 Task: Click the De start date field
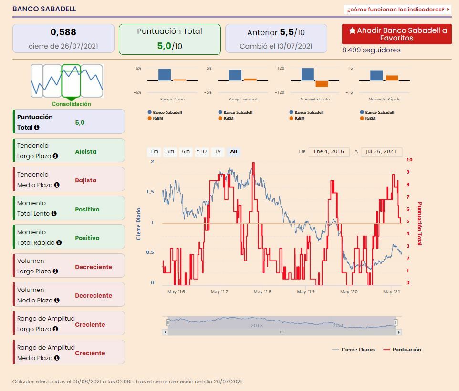point(329,151)
